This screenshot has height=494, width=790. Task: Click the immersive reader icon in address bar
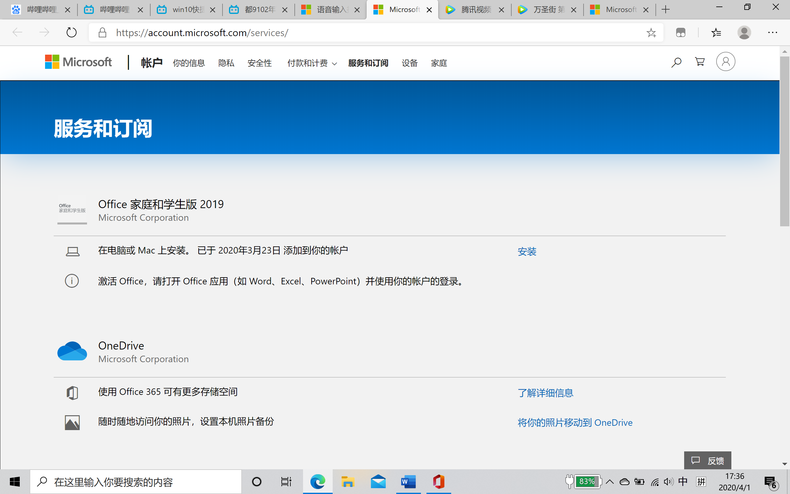point(680,33)
